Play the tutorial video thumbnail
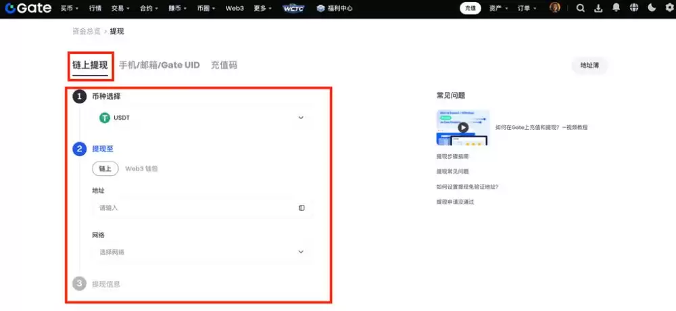This screenshot has width=676, height=311. [x=463, y=127]
